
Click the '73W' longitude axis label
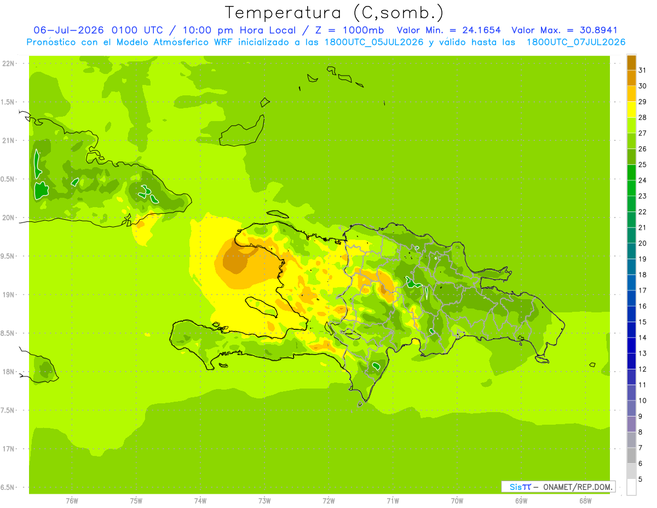coord(264,500)
